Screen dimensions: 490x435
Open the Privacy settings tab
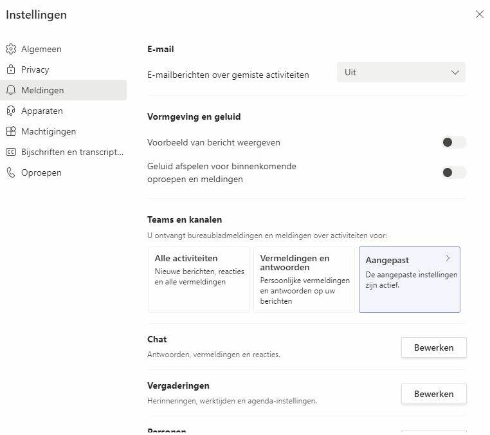[35, 69]
